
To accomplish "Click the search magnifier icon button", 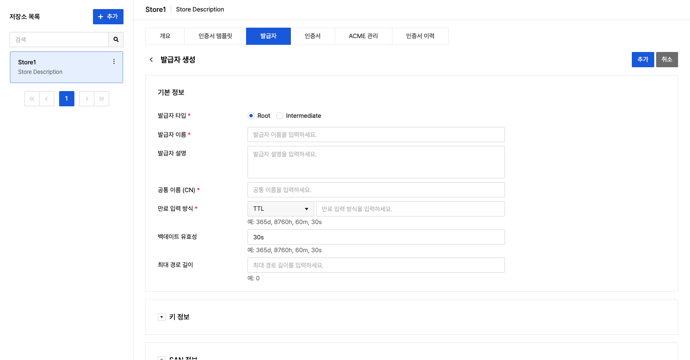I will pos(116,40).
